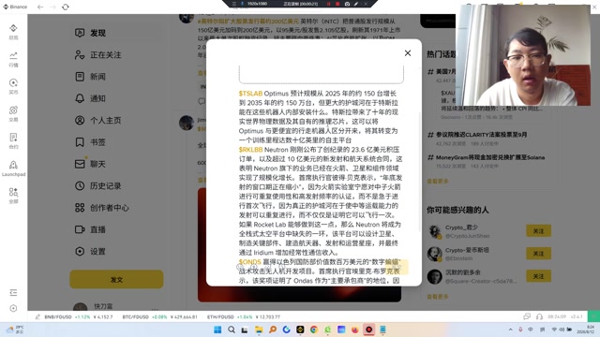This screenshot has height=337, width=600.
Task: Open 通知 Notifications
Action: click(116, 98)
